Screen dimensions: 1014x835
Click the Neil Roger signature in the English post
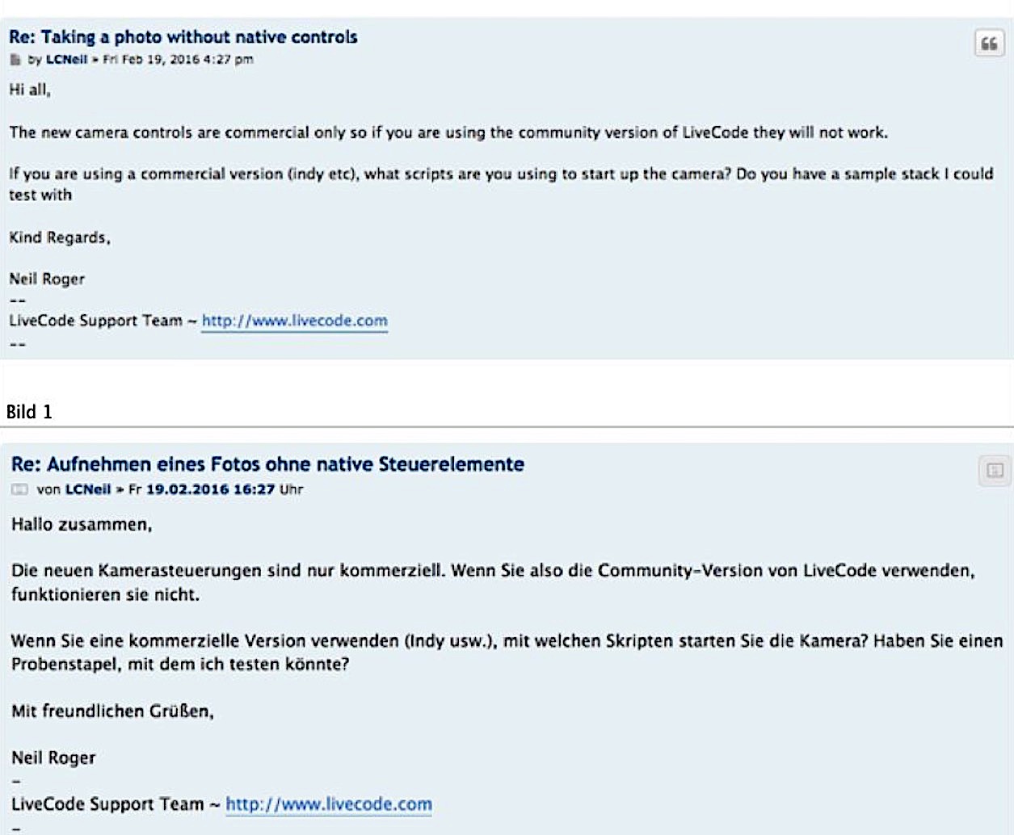tap(47, 279)
